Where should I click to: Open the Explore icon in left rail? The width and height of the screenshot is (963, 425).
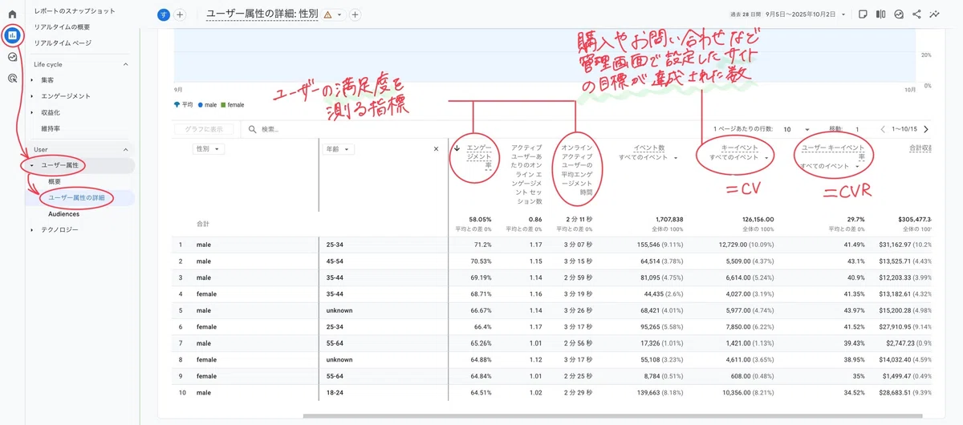point(12,57)
